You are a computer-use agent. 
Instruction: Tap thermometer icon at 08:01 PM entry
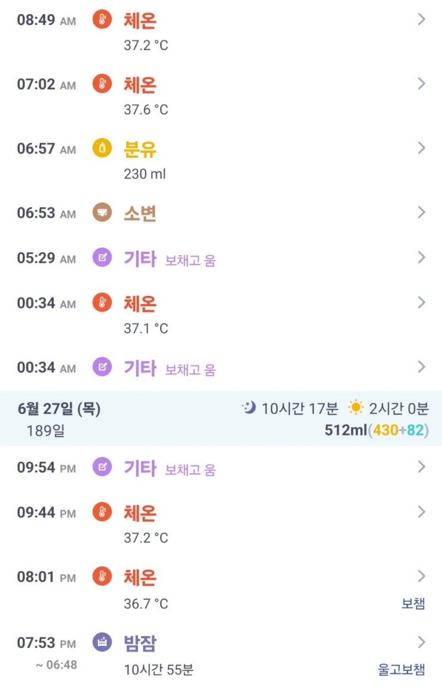point(102,576)
